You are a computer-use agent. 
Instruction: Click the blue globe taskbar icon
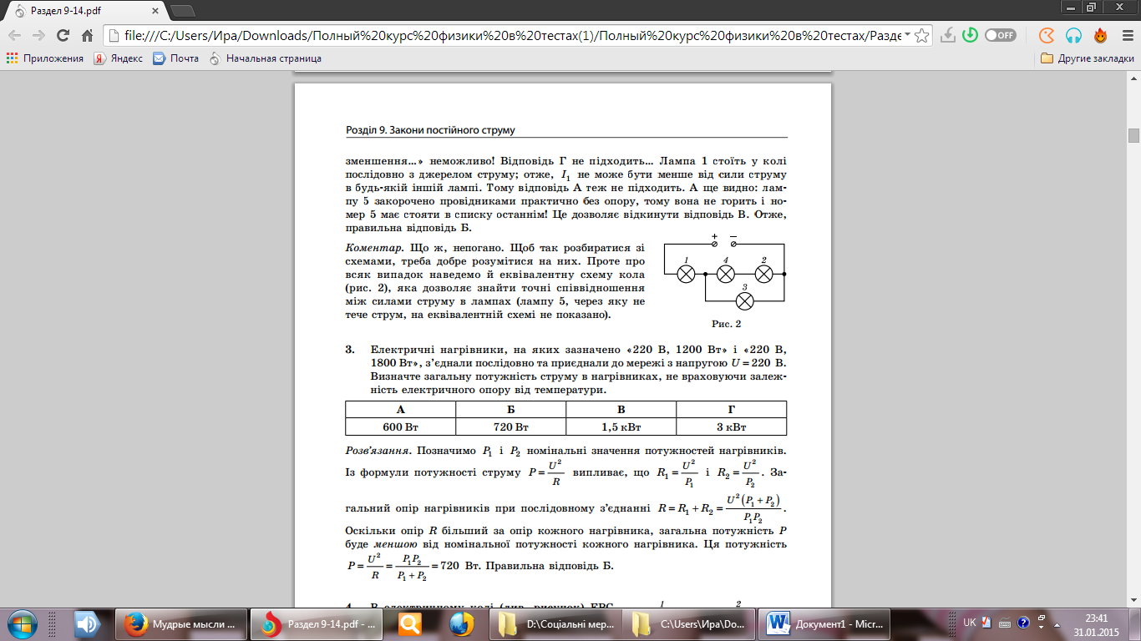click(461, 624)
